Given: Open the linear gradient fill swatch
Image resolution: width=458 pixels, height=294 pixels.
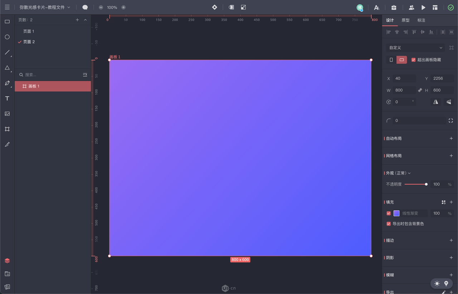Looking at the screenshot, I should tap(396, 213).
